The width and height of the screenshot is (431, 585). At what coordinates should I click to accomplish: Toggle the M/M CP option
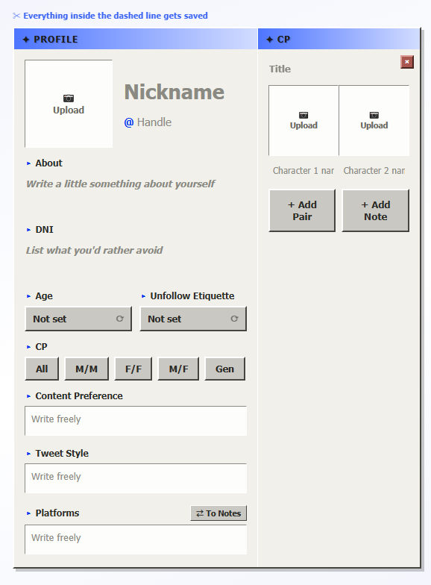[86, 369]
